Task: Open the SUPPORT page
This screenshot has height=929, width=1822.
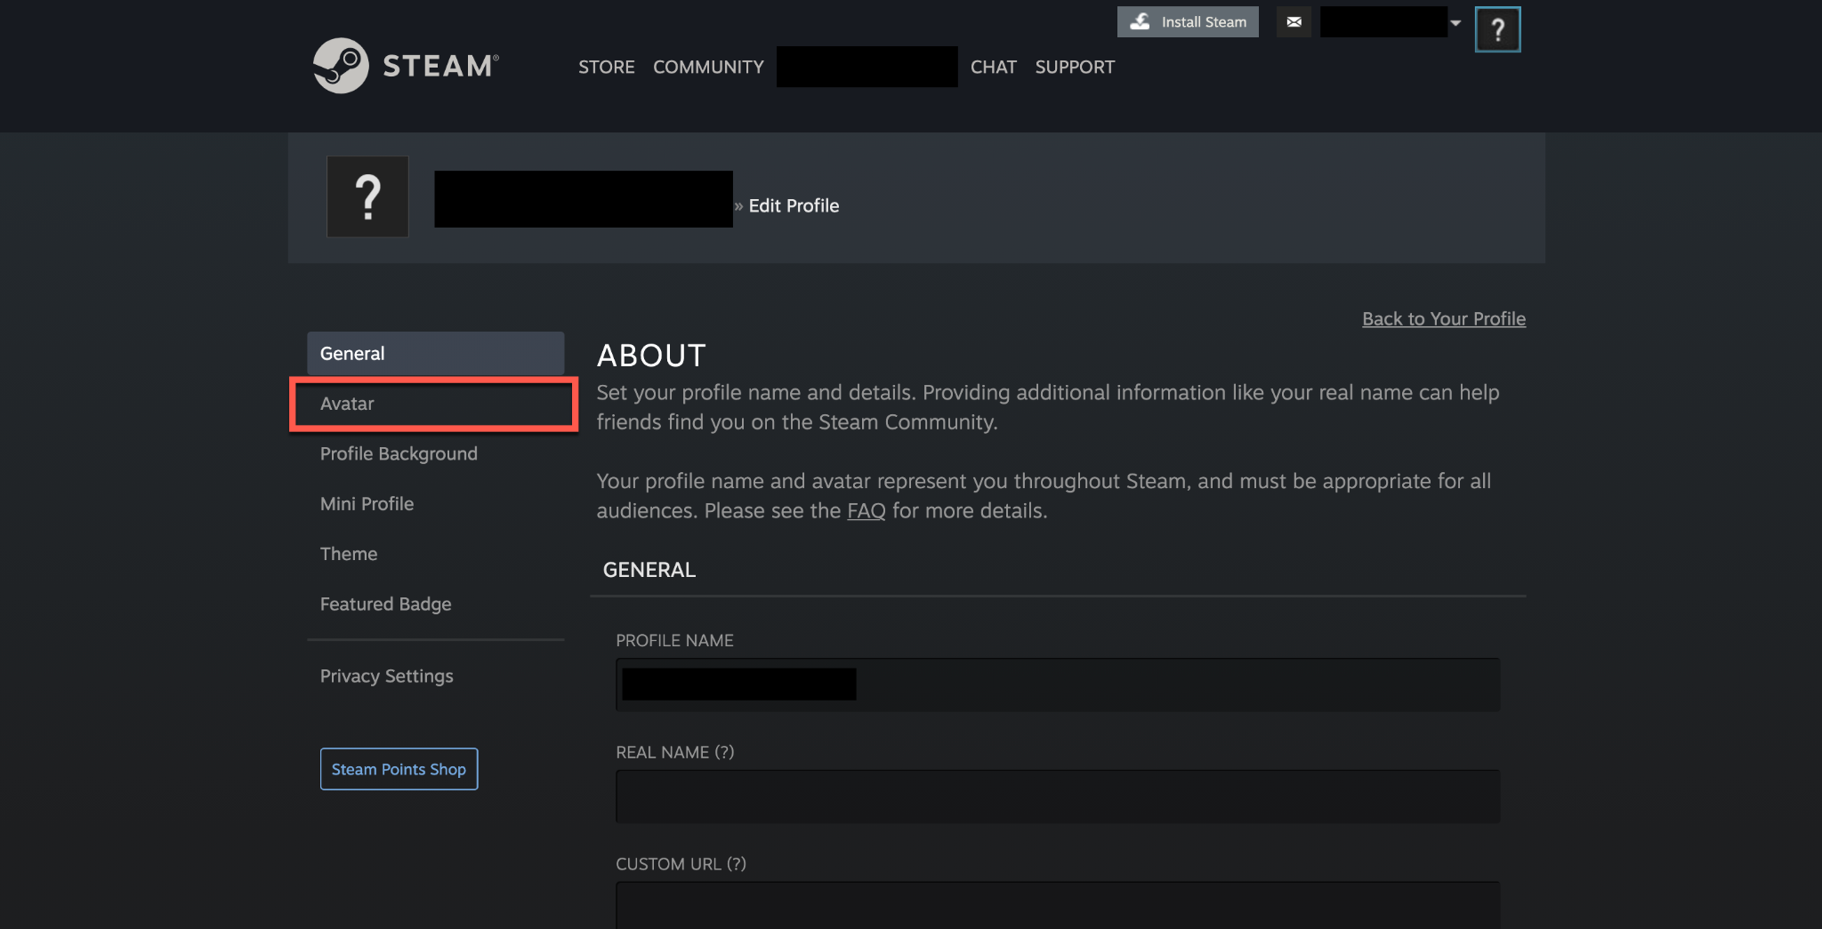Action: click(1074, 68)
